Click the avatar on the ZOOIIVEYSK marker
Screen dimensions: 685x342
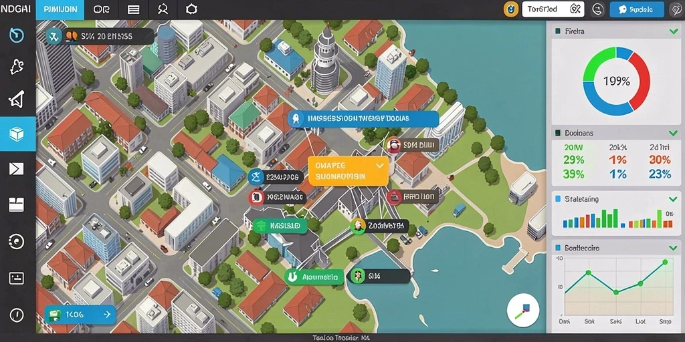coord(358,226)
